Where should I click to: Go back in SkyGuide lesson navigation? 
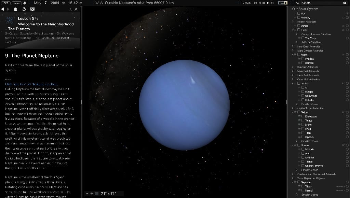click(x=3, y=9)
